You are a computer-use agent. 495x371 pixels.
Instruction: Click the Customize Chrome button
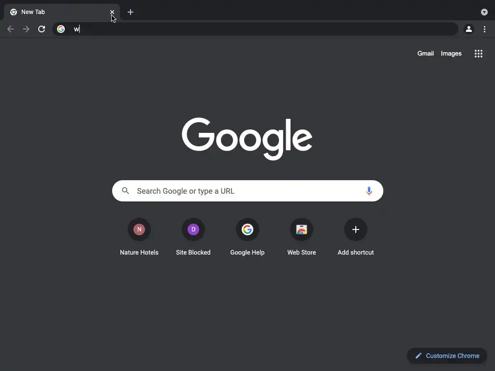tap(447, 356)
